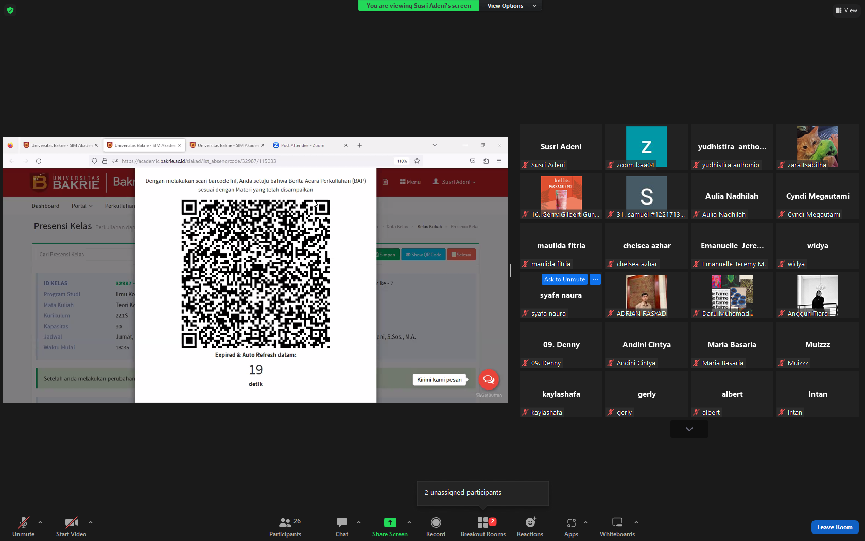Screen dimensions: 865x541
Task: Open the Chat panel icon
Action: pyautogui.click(x=342, y=527)
